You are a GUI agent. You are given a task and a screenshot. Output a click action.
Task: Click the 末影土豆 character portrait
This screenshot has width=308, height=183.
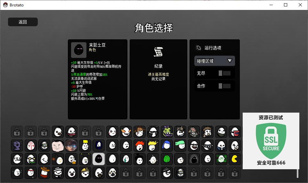[x=79, y=50]
